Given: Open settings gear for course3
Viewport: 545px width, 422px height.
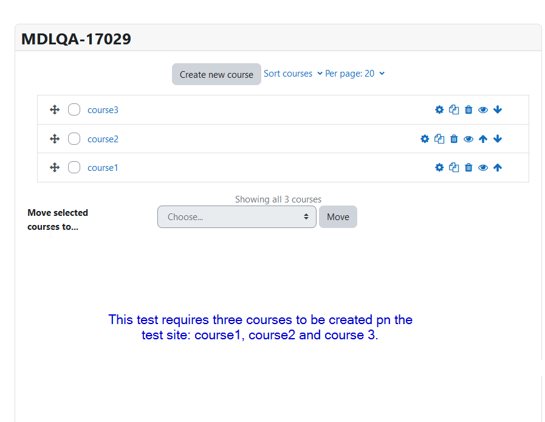Looking at the screenshot, I should coord(439,110).
